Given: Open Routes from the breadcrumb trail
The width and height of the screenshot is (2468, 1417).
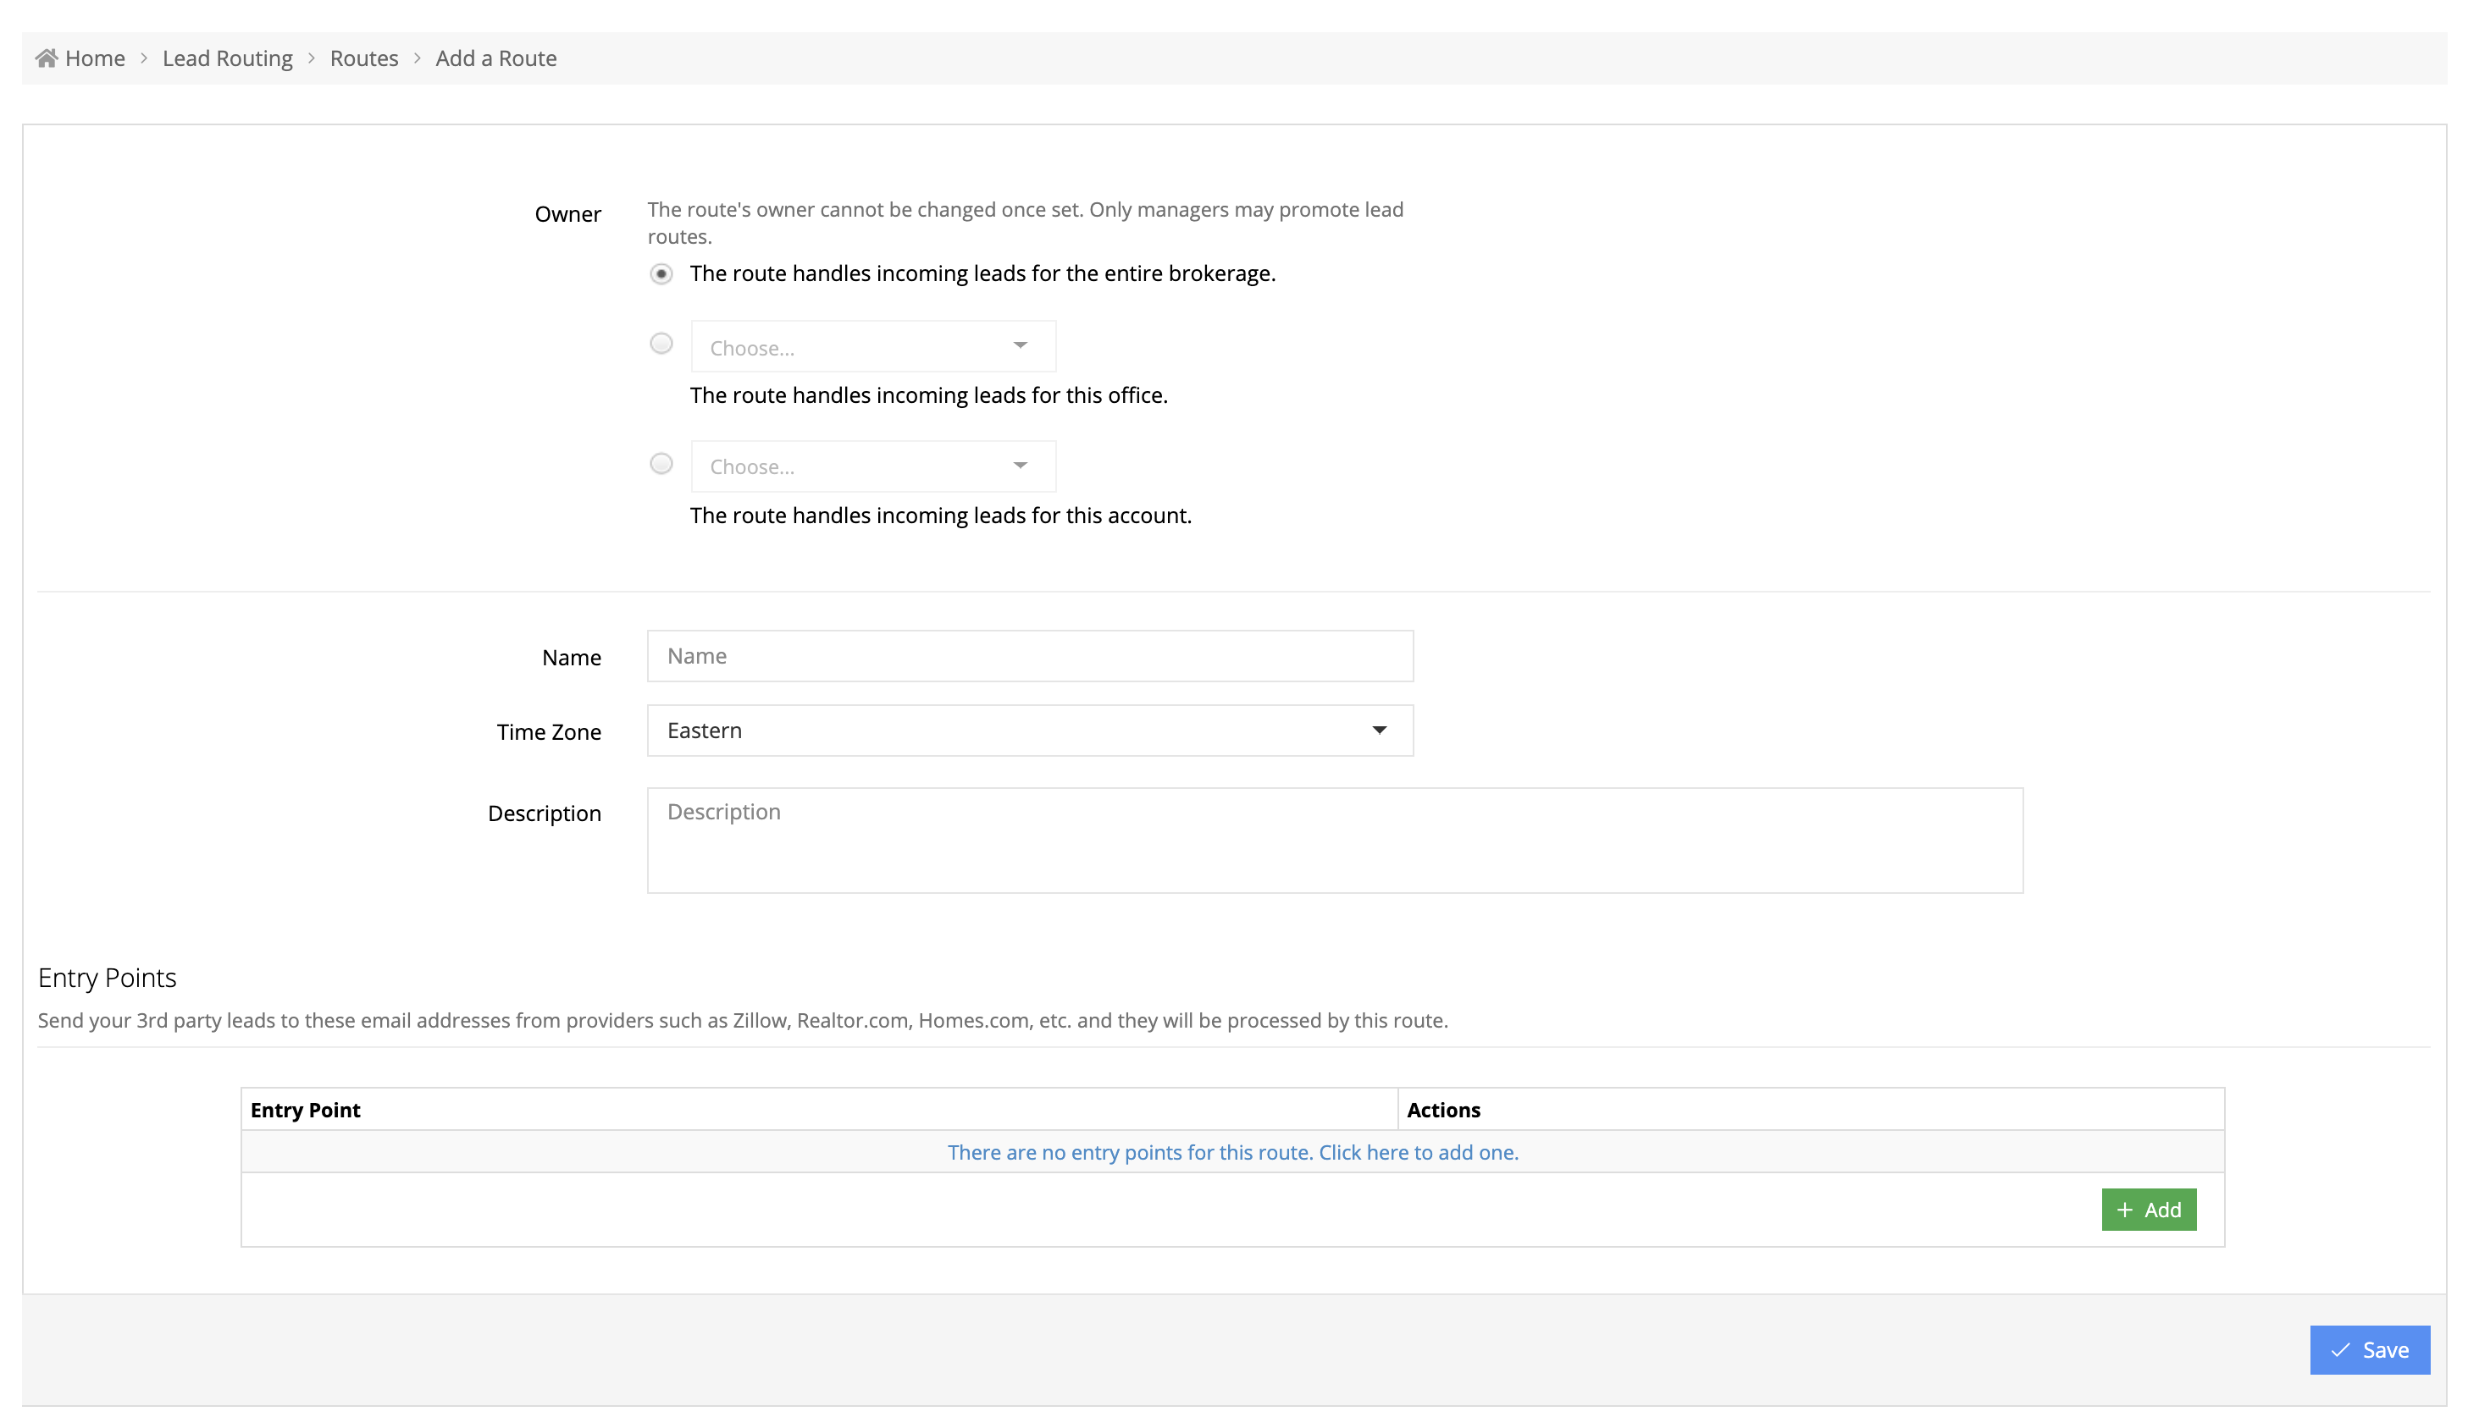Looking at the screenshot, I should pos(364,58).
